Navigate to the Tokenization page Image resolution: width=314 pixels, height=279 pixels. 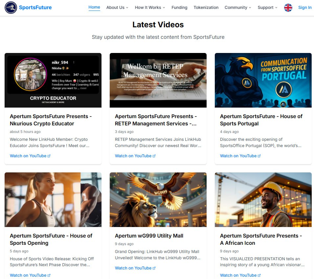click(x=206, y=8)
